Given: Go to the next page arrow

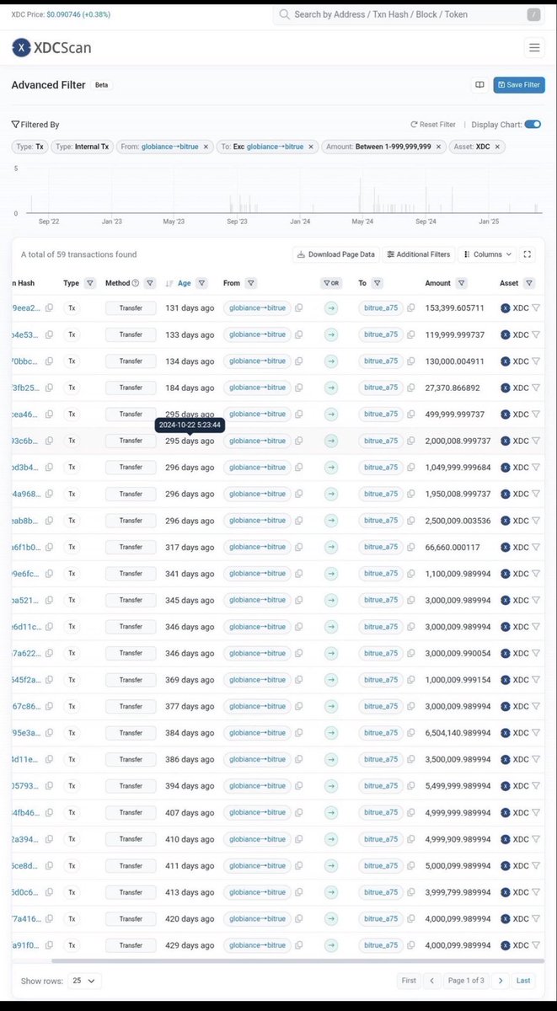Looking at the screenshot, I should (x=501, y=981).
